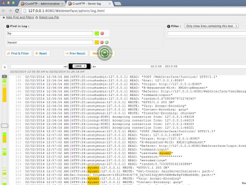Click the large yellow block in marker strip
Image resolution: width=246 pixels, height=185 pixels.
[5, 95]
